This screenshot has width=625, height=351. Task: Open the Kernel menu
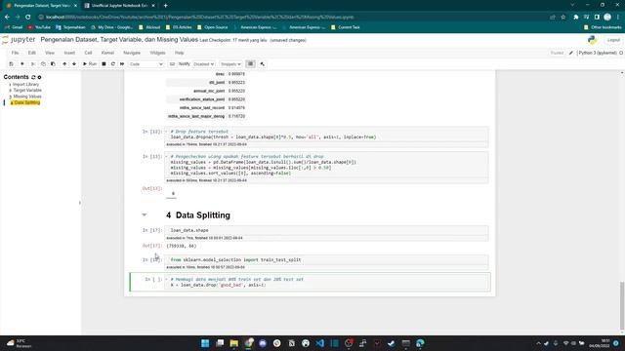coord(107,53)
